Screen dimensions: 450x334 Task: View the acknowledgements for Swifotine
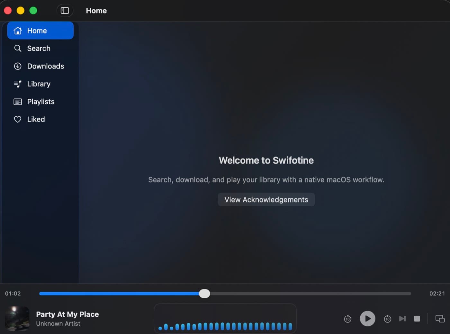coord(266,199)
